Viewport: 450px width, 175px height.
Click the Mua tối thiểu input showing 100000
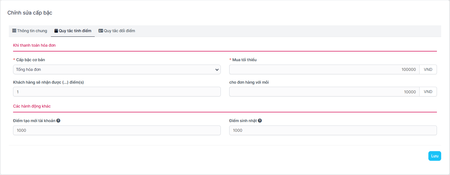click(313, 69)
